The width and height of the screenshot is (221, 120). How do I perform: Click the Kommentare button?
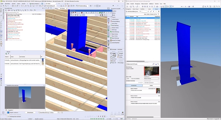134,85
